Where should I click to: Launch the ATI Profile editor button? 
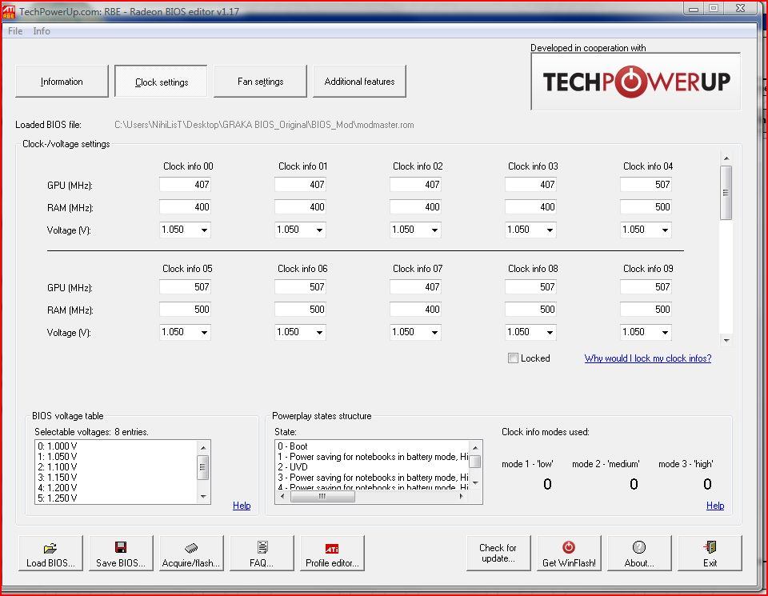(332, 554)
